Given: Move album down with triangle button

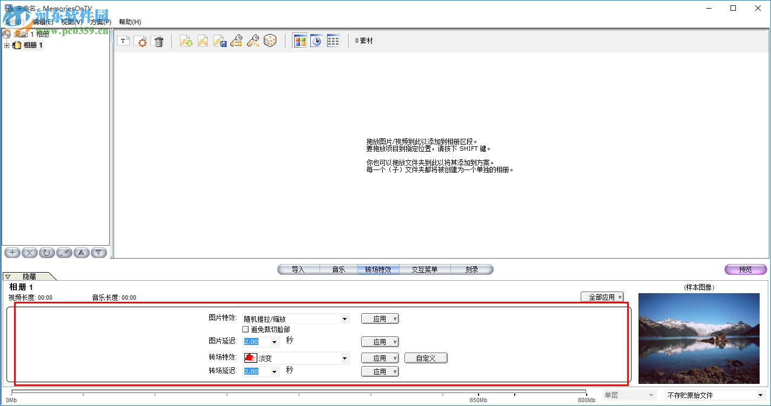Looking at the screenshot, I should (98, 253).
